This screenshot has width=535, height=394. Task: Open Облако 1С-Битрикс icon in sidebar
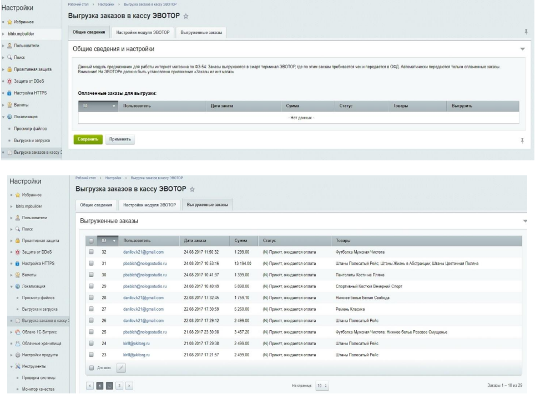coord(18,332)
